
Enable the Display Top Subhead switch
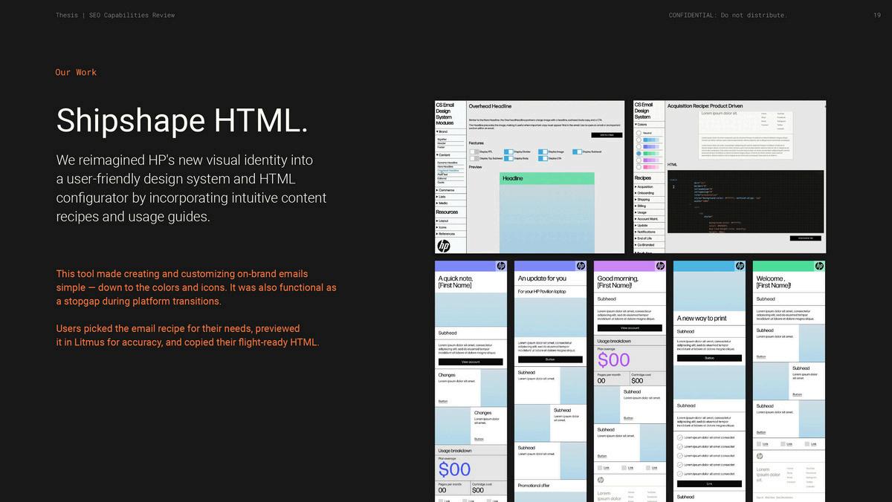click(474, 158)
